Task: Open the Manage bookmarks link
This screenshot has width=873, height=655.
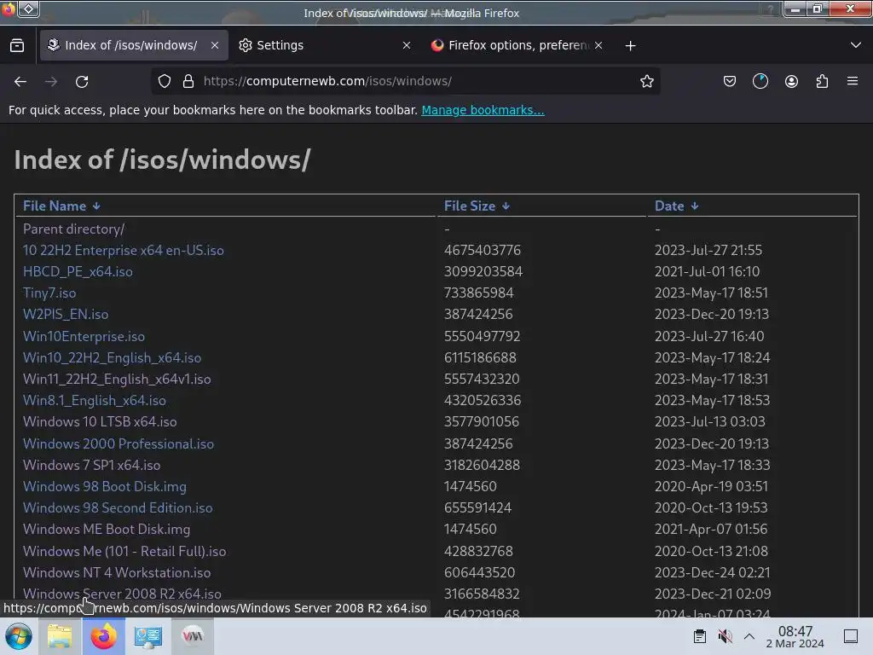Action: (483, 110)
